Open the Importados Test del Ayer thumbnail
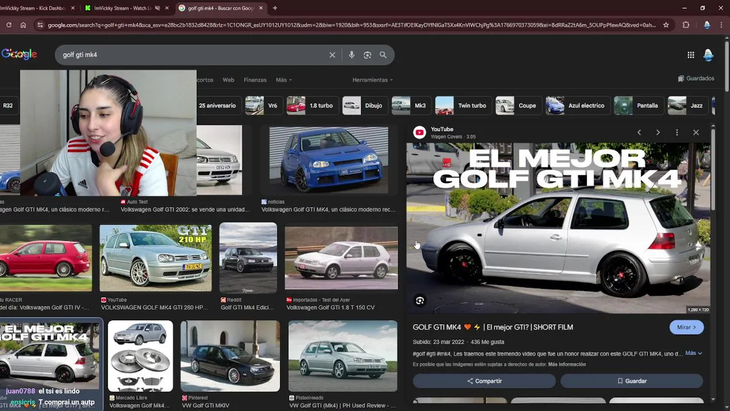This screenshot has height=411, width=730. pos(341,258)
